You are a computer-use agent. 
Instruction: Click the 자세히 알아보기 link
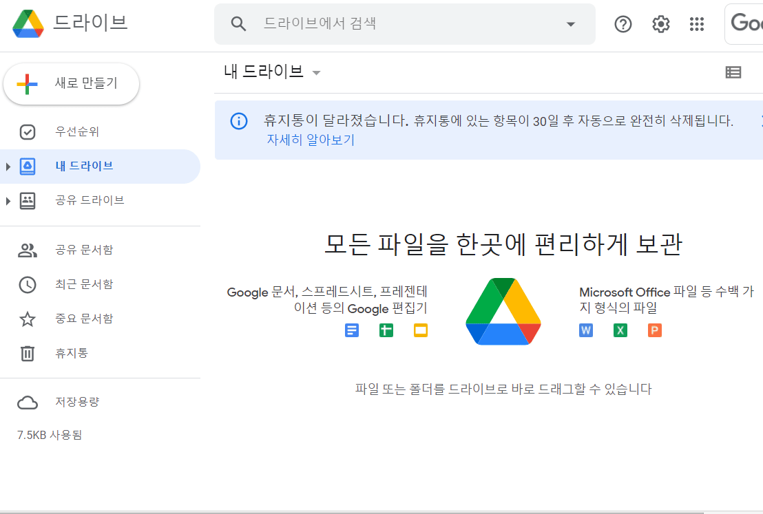coord(311,140)
